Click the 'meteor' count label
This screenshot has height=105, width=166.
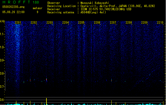click(37, 8)
